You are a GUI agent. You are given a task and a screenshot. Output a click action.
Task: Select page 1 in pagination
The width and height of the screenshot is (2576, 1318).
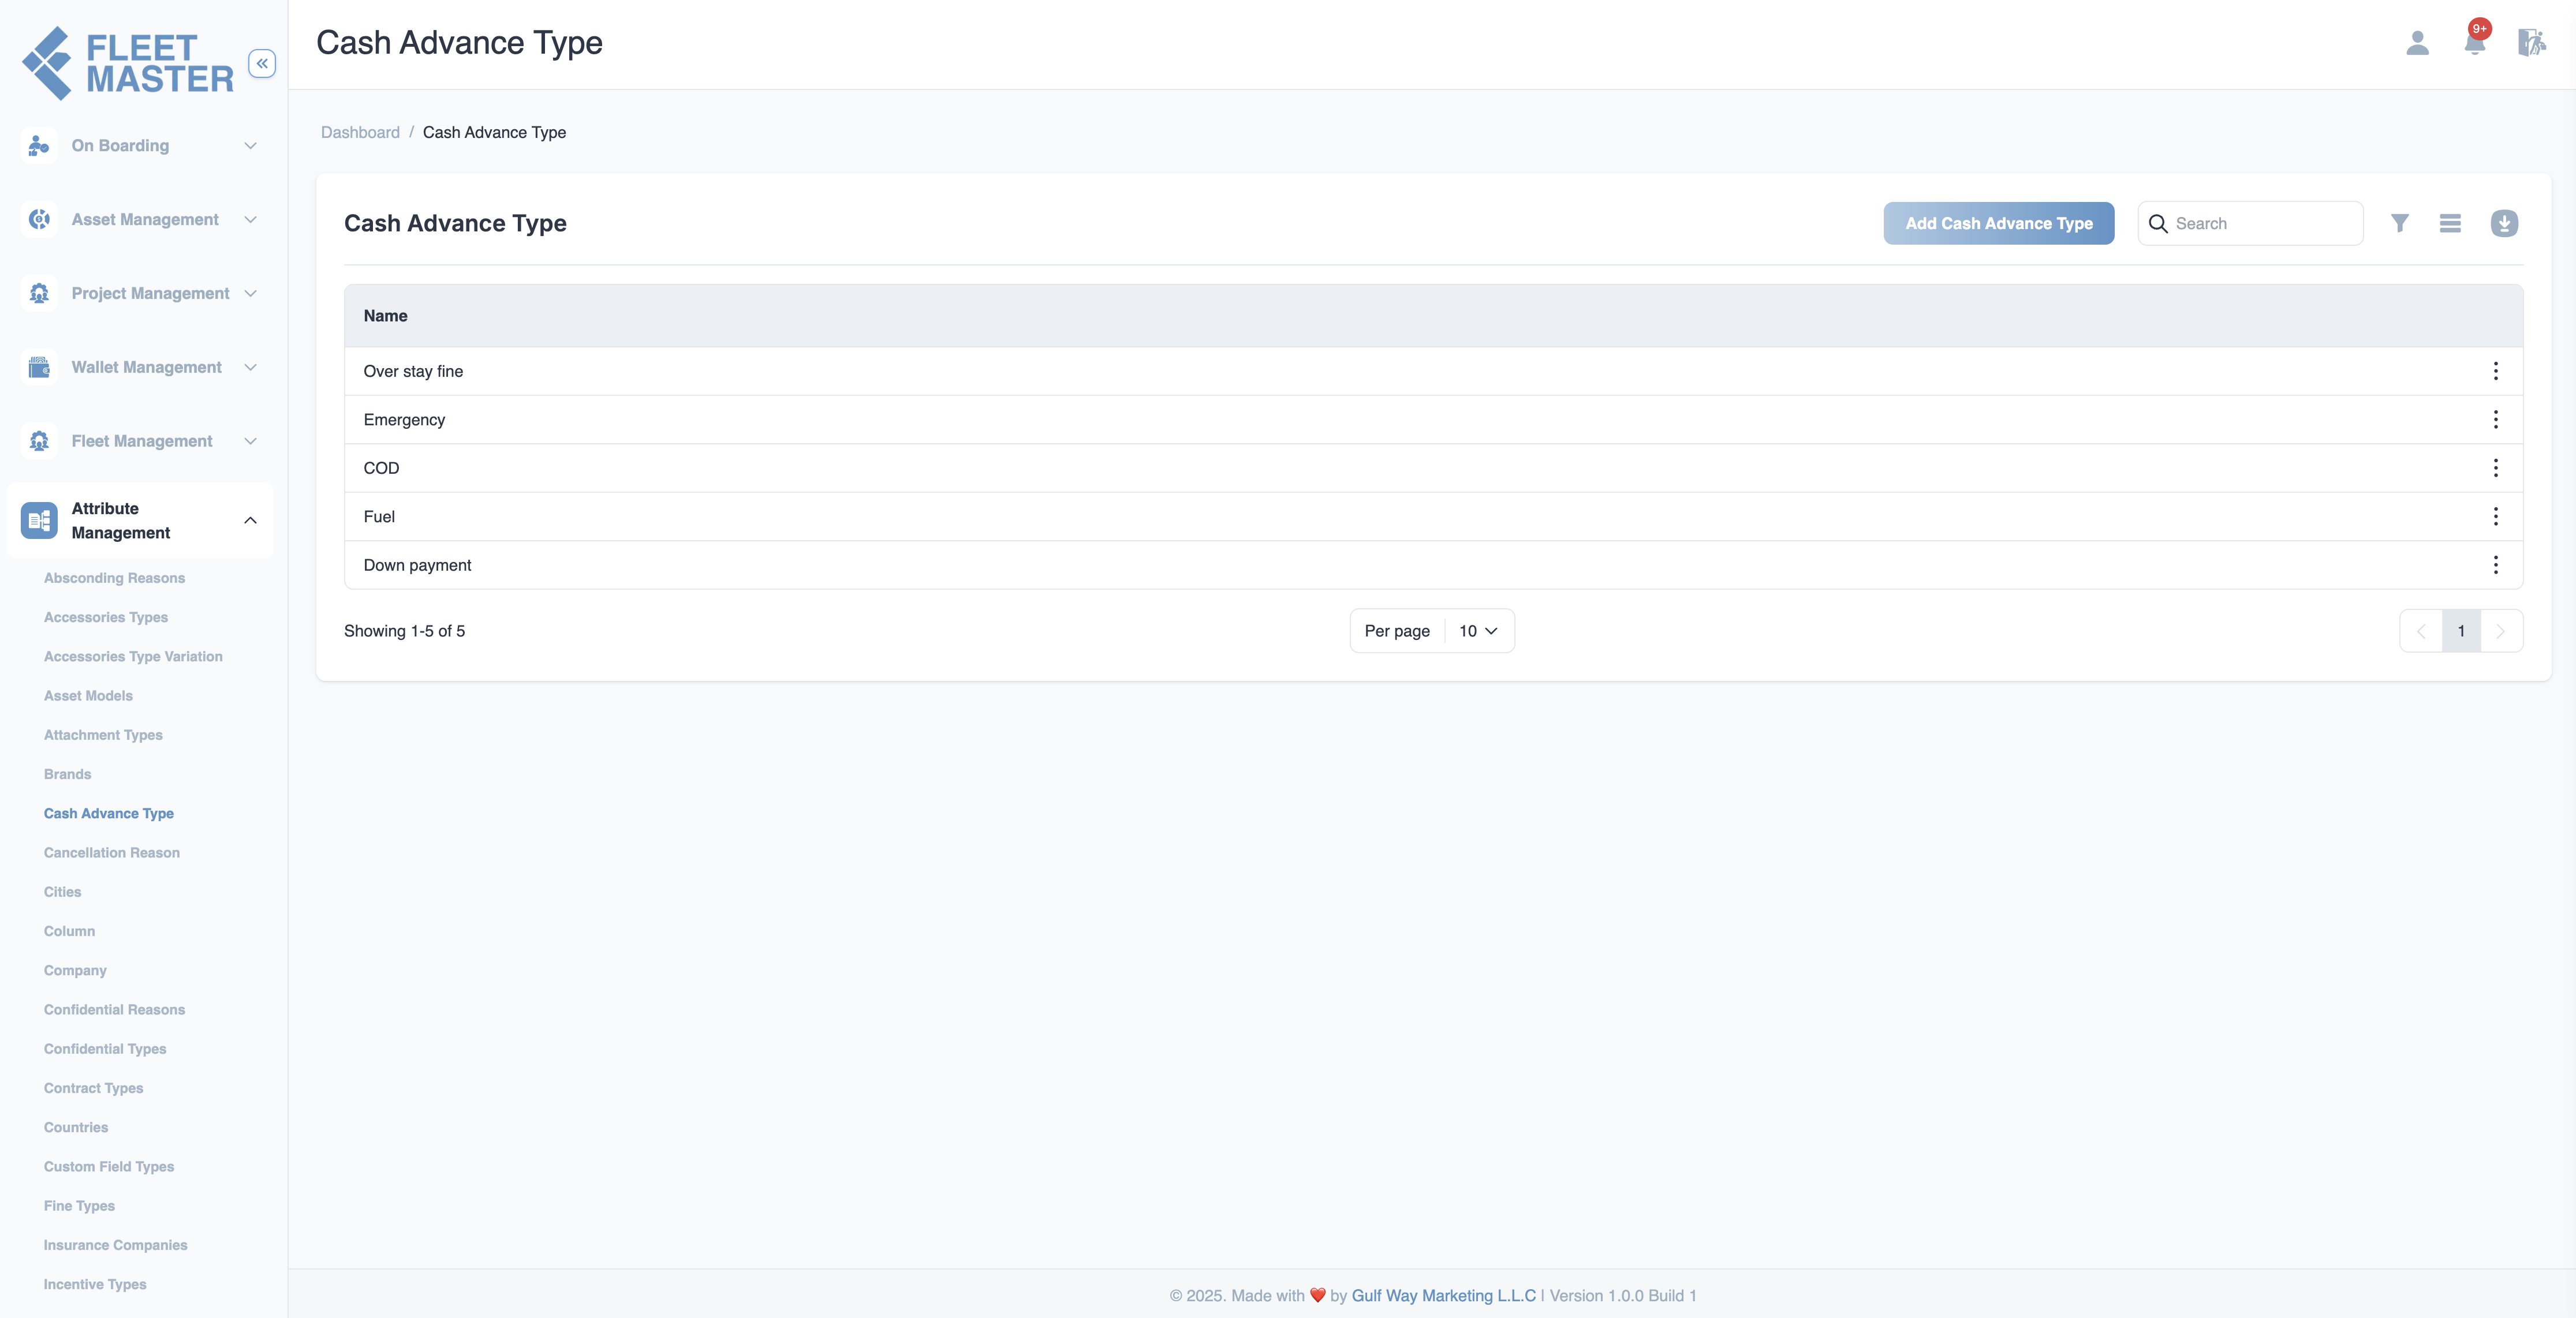pyautogui.click(x=2461, y=631)
